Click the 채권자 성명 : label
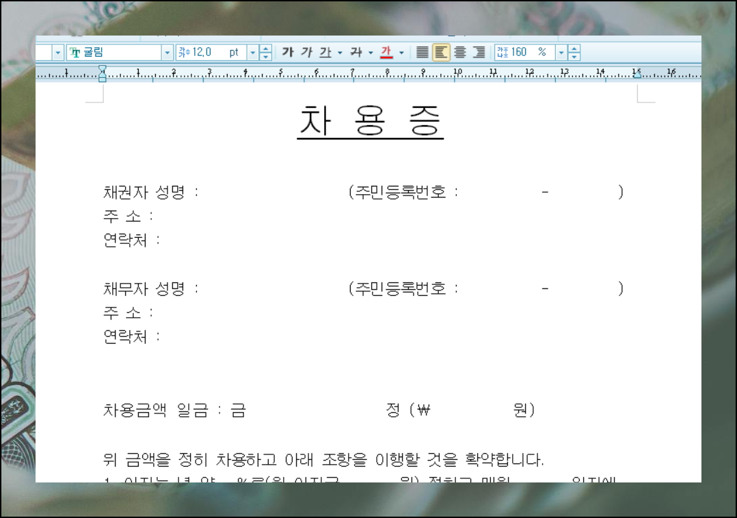The height and width of the screenshot is (518, 737). pos(151,192)
